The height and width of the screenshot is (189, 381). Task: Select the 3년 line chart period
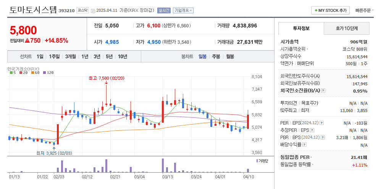97,56
